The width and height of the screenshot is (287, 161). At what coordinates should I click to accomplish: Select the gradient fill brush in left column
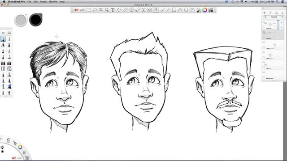[3, 63]
